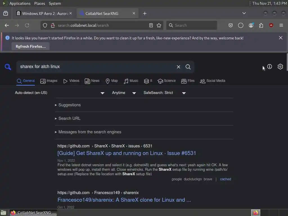The width and height of the screenshot is (288, 216).
Task: Open System menu in top panel
Action: pyautogui.click(x=55, y=3)
